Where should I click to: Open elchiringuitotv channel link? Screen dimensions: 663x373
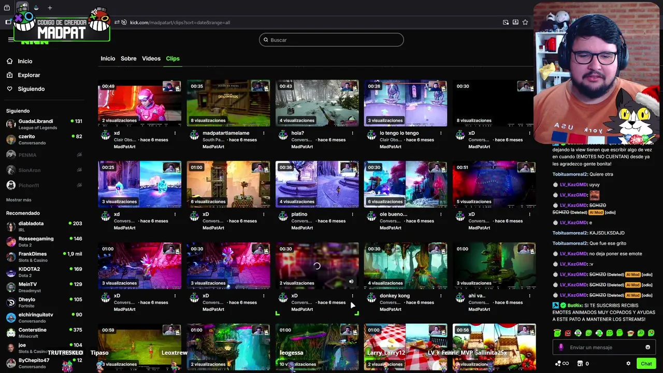coord(44,318)
